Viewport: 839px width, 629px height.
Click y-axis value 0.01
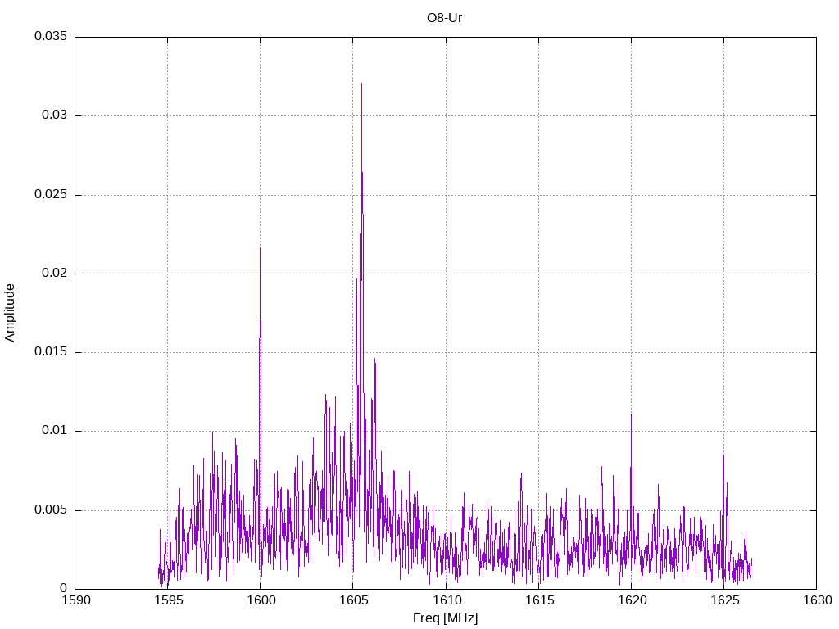click(55, 431)
